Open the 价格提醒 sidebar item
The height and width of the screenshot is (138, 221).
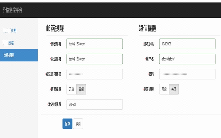pos(19,55)
